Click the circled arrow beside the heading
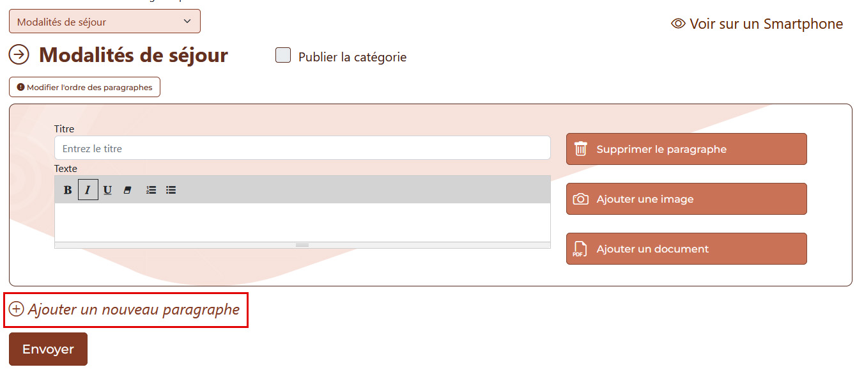Viewport: 864px width, 374px height. point(19,55)
